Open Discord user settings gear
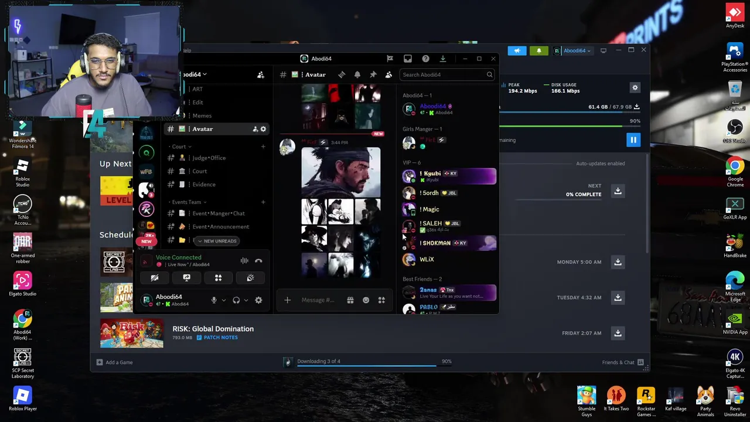The width and height of the screenshot is (750, 422). point(258,300)
